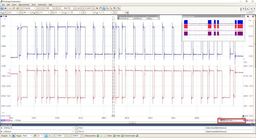Select the rising edge trigger icon
This screenshot has height=138, width=256.
click(x=46, y=136)
